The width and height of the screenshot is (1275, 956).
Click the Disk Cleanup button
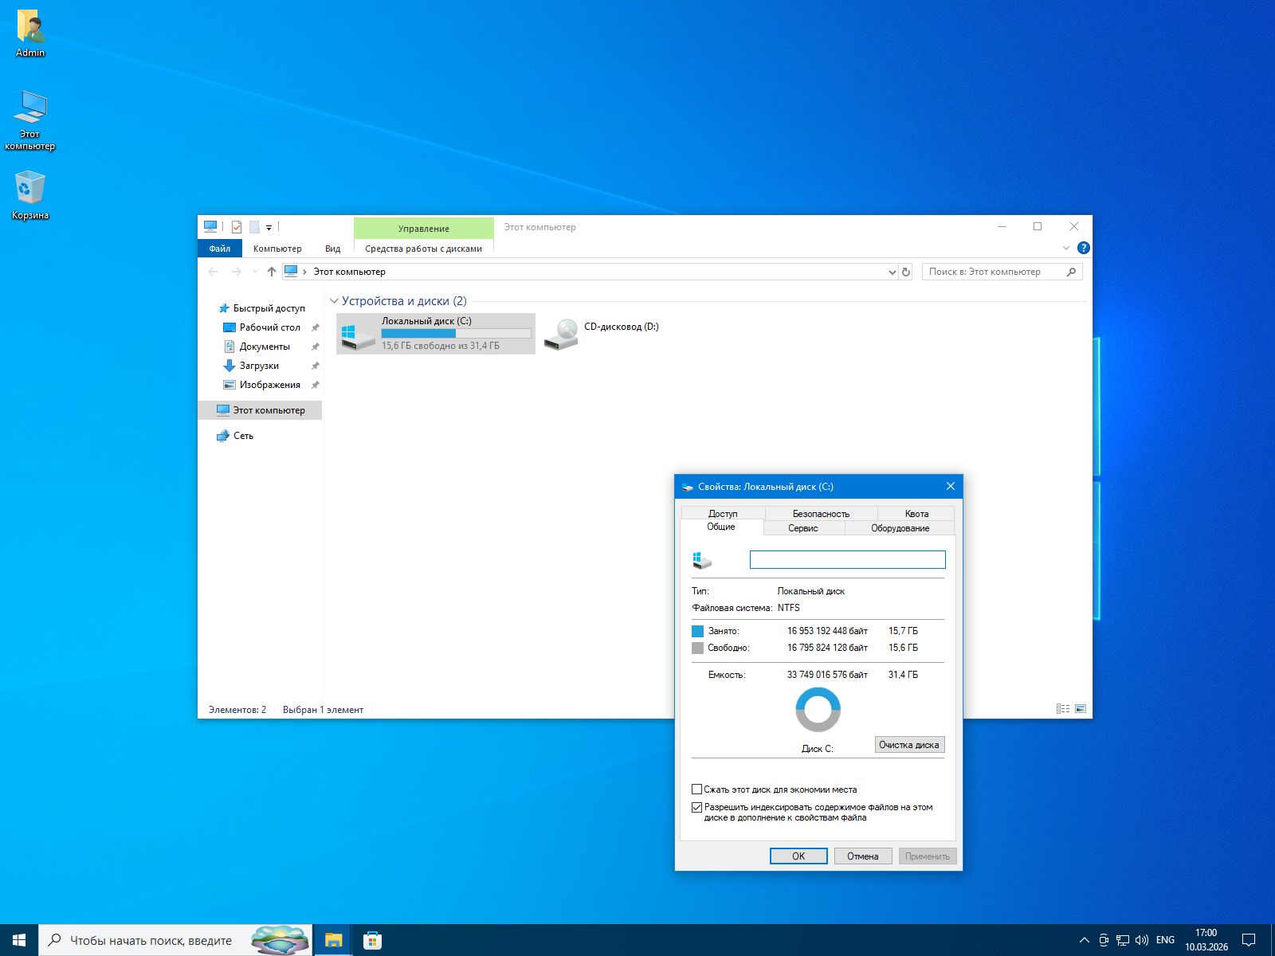[909, 745]
